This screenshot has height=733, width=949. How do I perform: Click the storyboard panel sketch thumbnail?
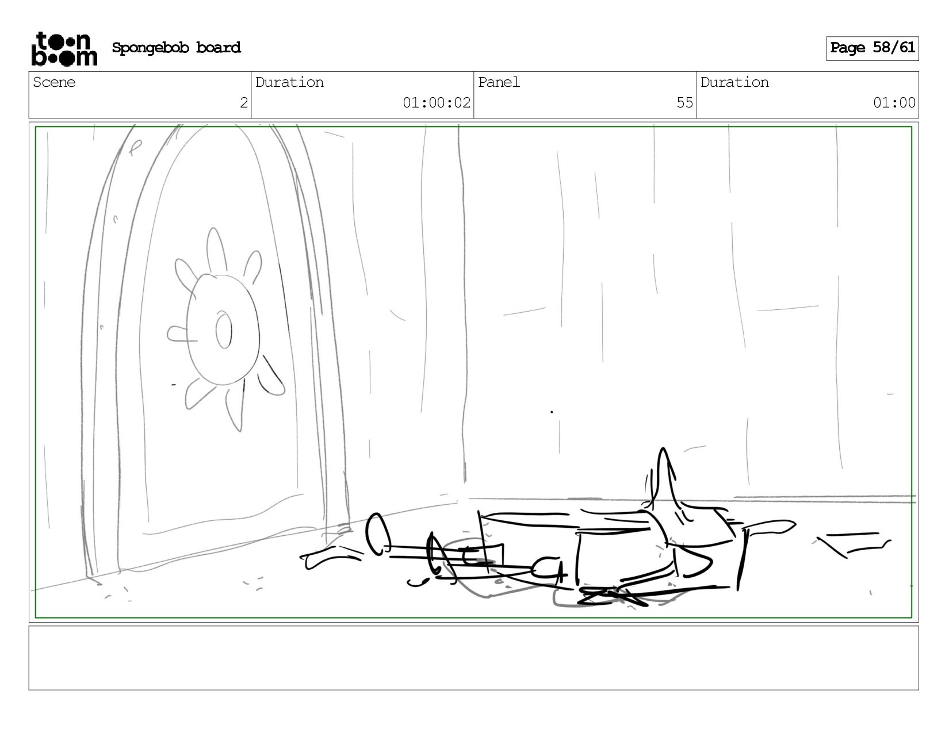(x=474, y=372)
